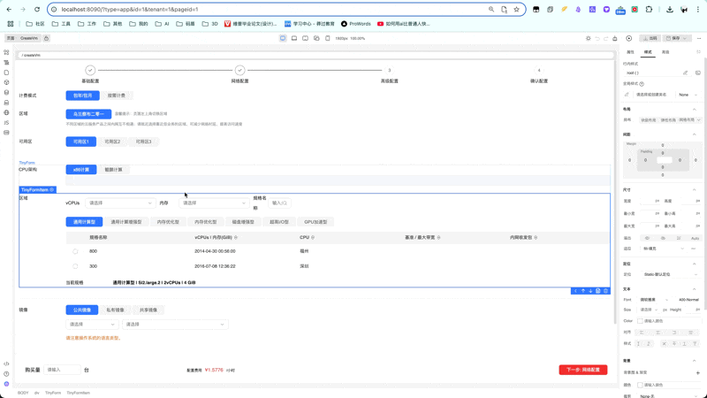Select the 包年/包月 billing option
Image resolution: width=707 pixels, height=398 pixels.
pos(82,96)
